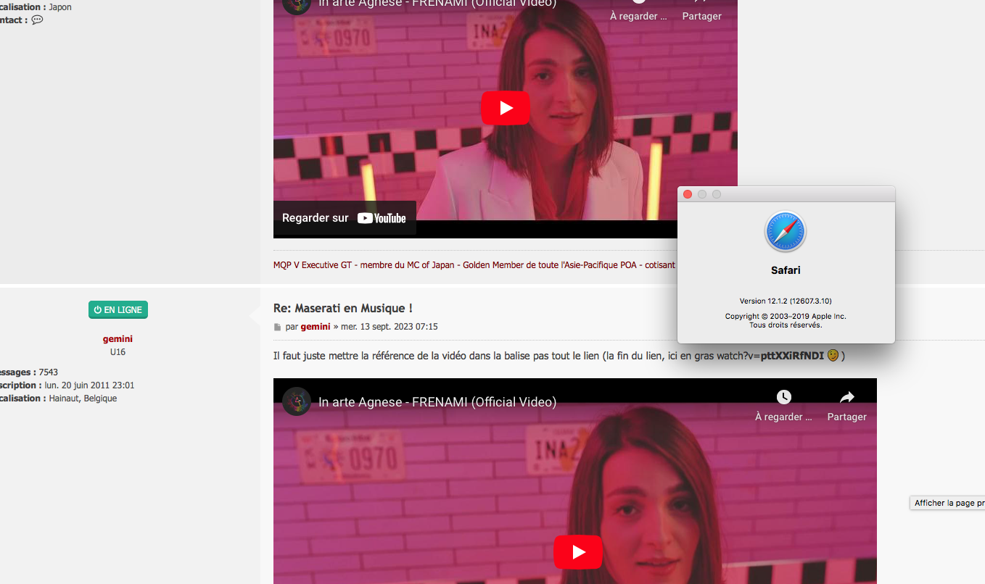This screenshot has height=584, width=985.
Task: Open gemini's profile from the left sidebar
Action: [x=118, y=339]
